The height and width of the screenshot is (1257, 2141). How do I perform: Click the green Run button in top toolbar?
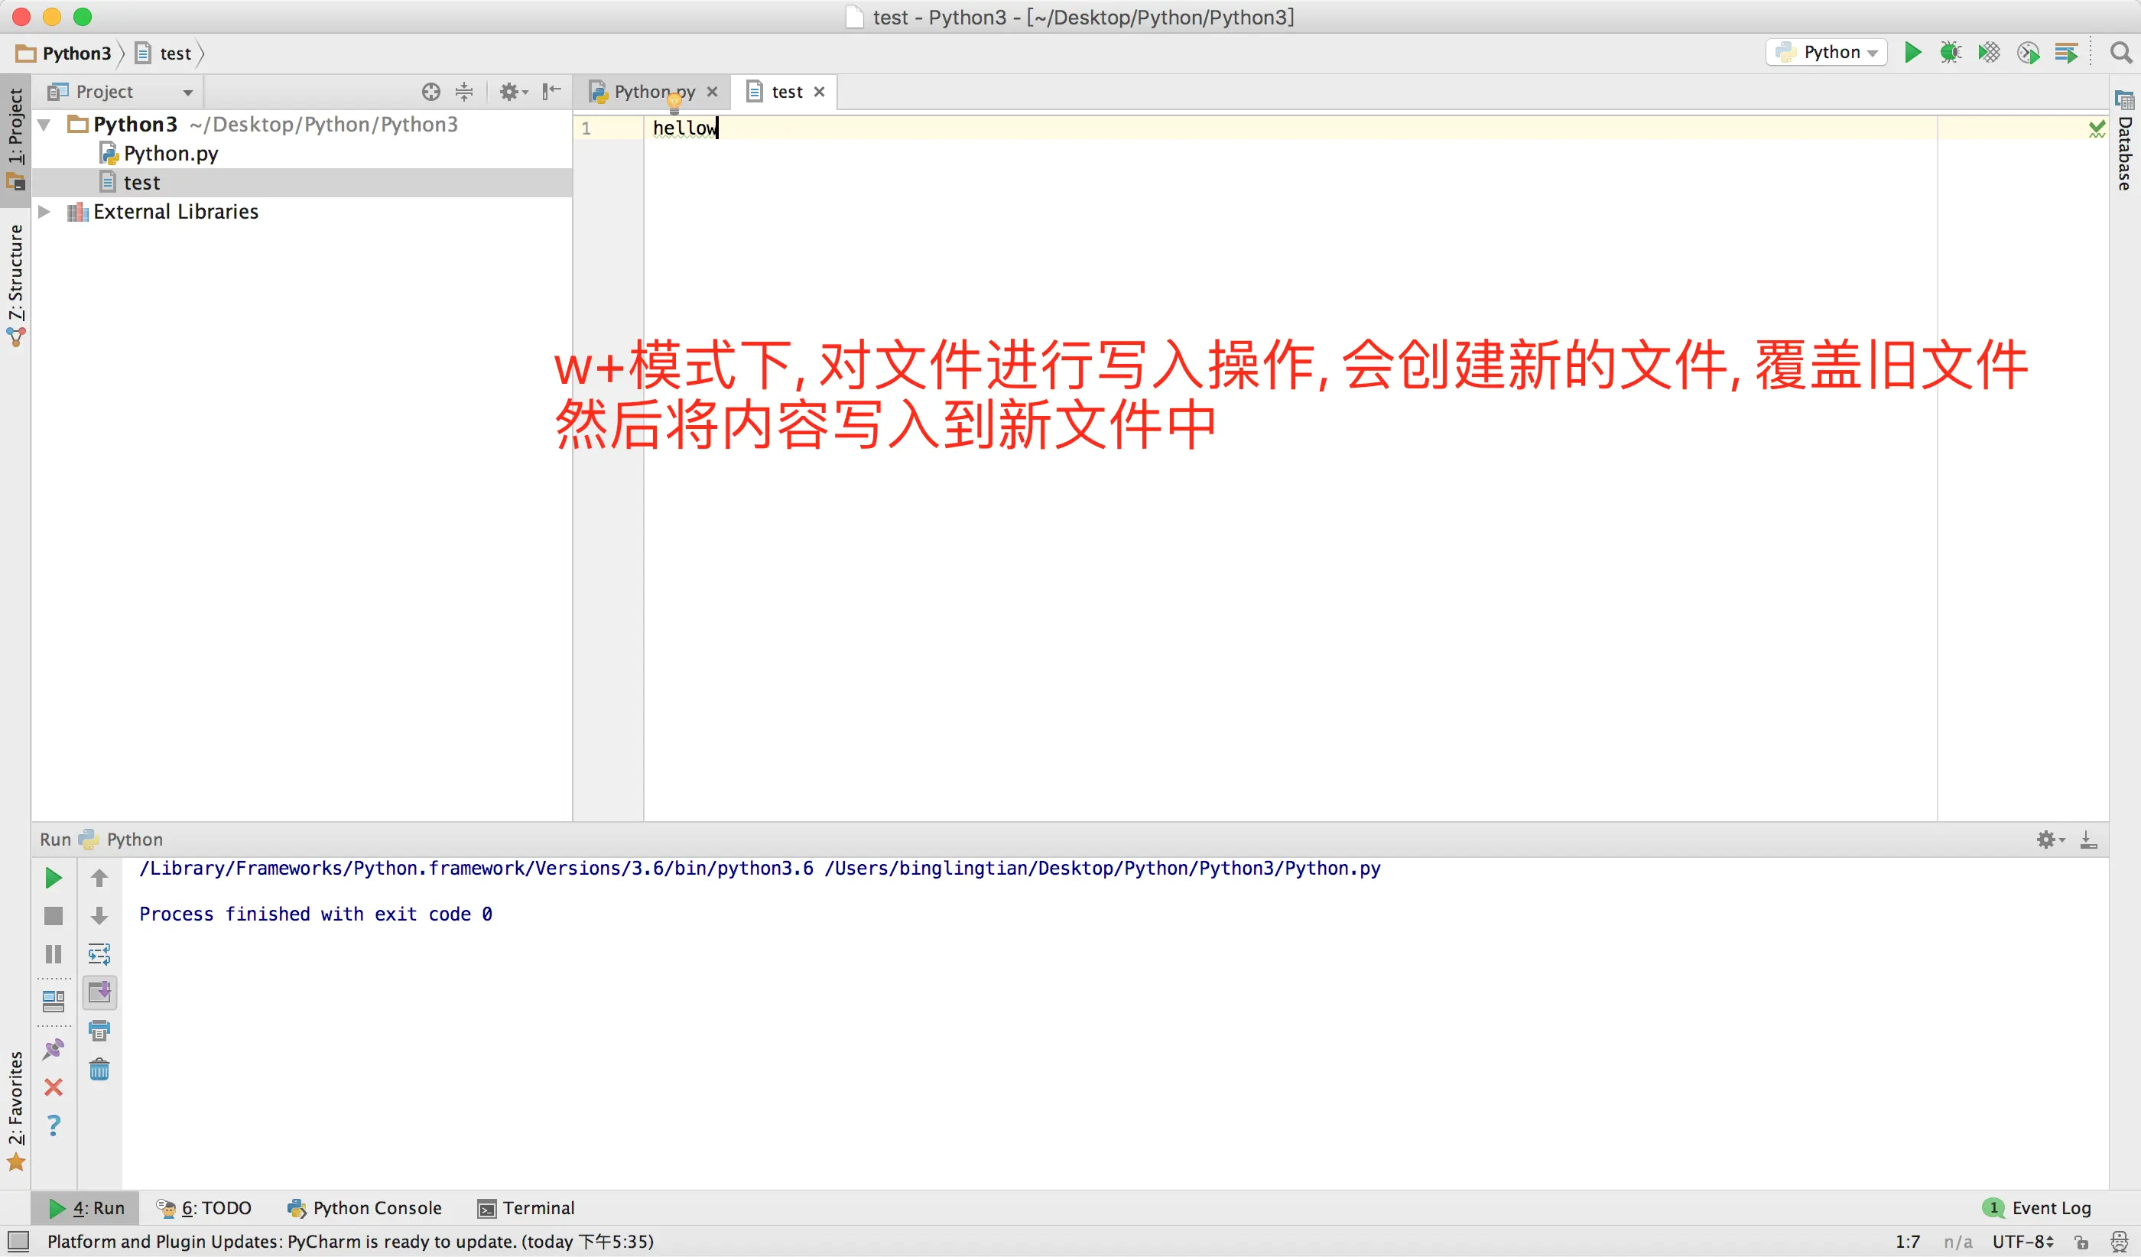(x=1912, y=53)
